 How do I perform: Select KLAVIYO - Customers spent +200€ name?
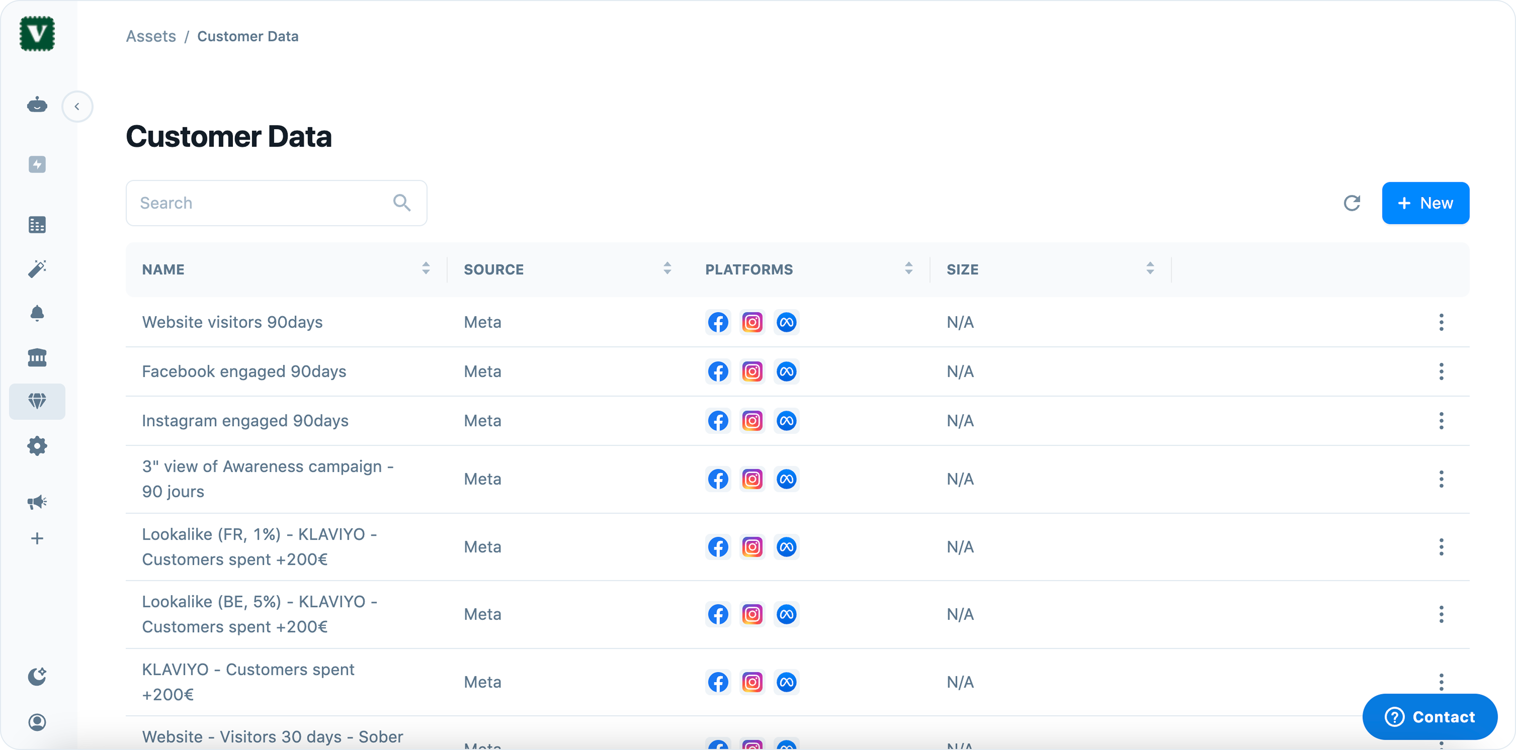click(x=248, y=682)
